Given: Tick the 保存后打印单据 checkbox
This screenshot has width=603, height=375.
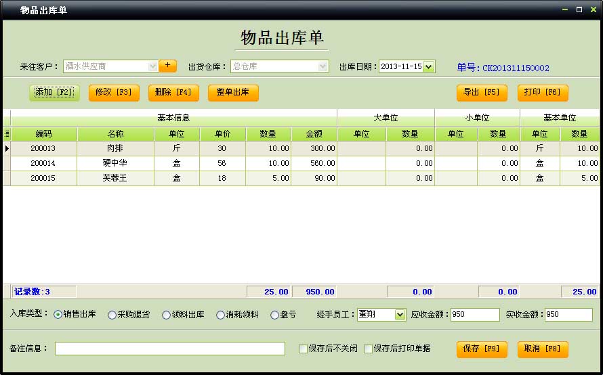Looking at the screenshot, I should point(369,349).
